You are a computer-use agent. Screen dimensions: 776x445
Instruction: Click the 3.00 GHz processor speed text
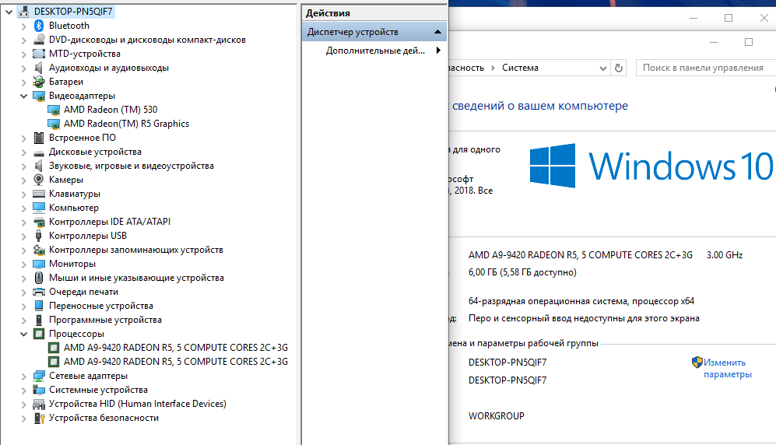click(x=725, y=255)
